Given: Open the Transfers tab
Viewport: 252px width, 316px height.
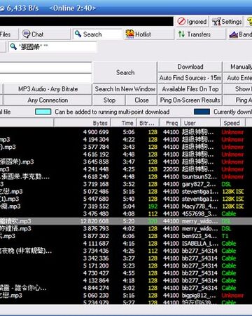Looking at the screenshot, I should (201, 34).
